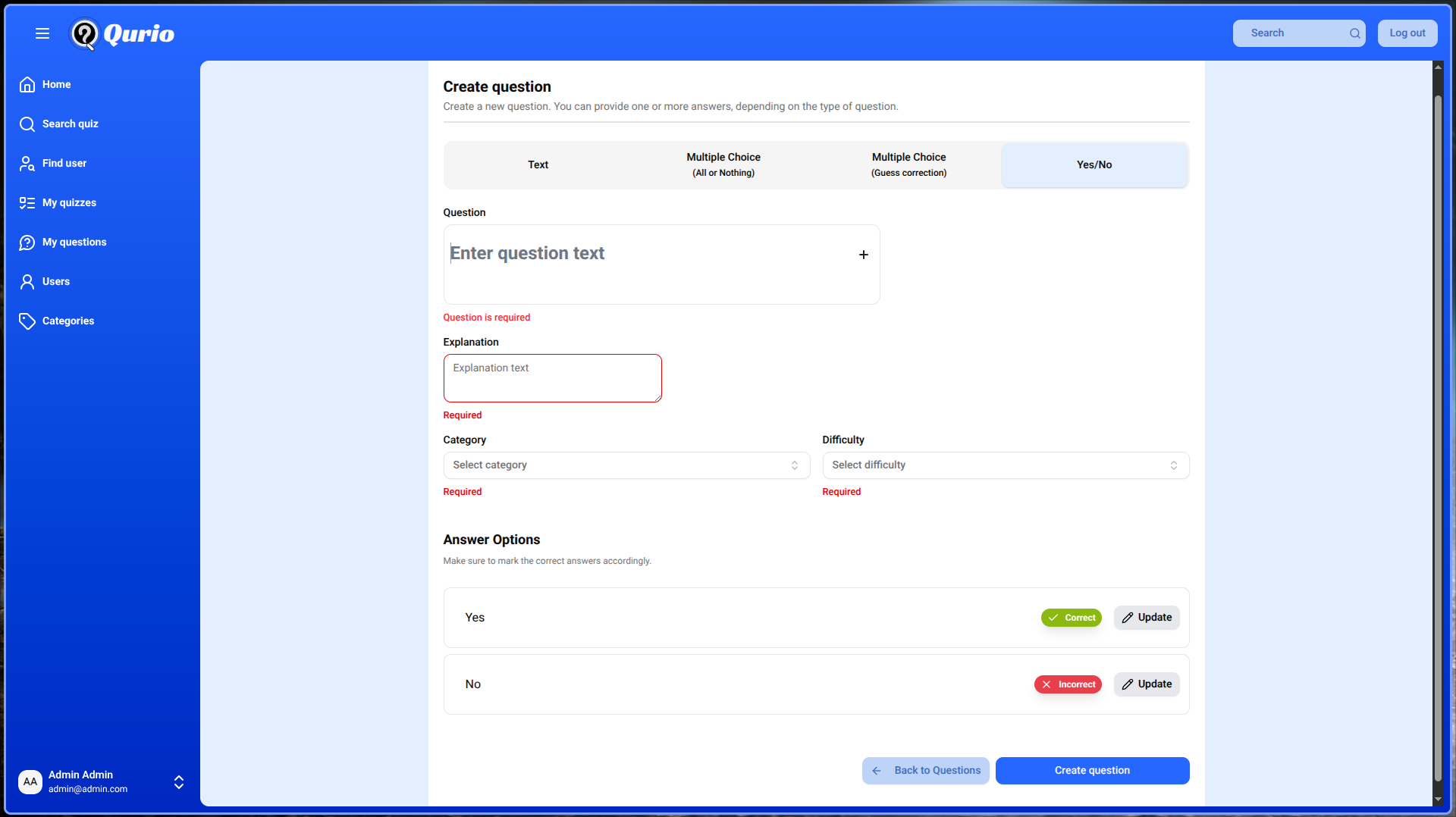Click the Categories tag icon
The image size is (1456, 817).
pos(27,321)
